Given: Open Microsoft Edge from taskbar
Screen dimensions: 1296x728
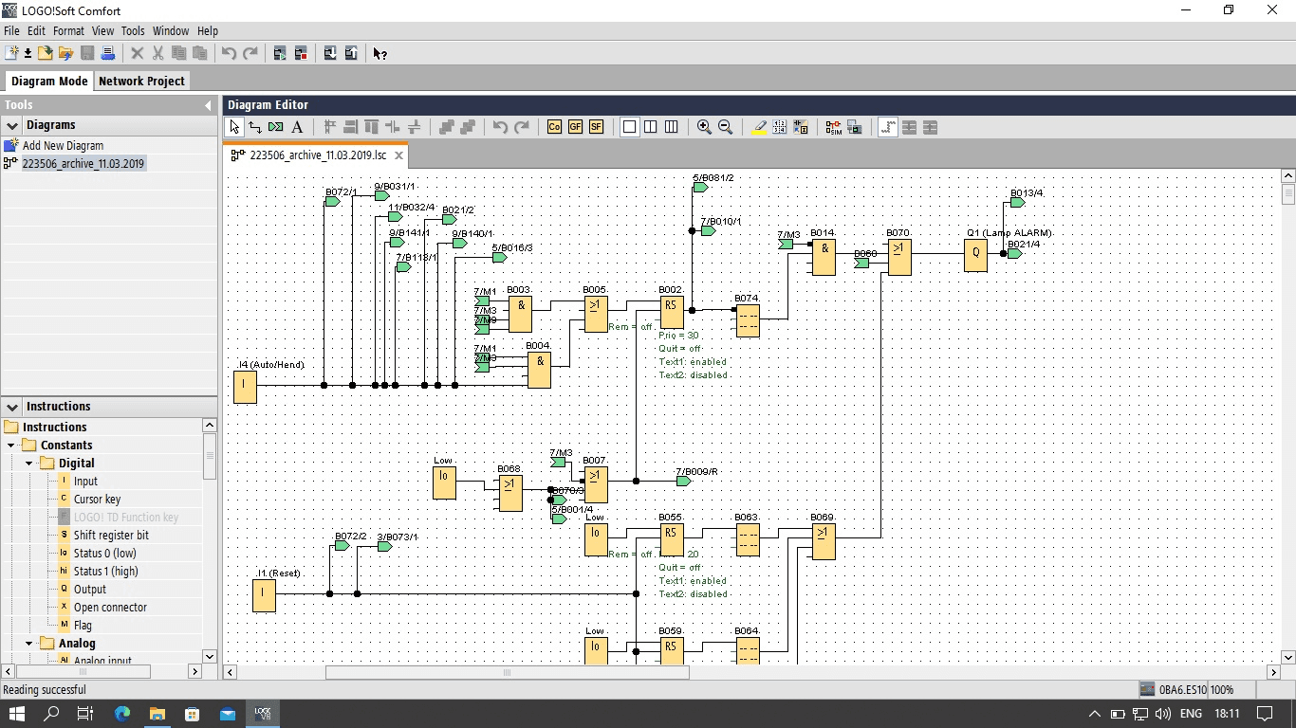Looking at the screenshot, I should tap(122, 714).
